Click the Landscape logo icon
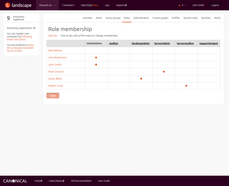 tap(8, 5)
